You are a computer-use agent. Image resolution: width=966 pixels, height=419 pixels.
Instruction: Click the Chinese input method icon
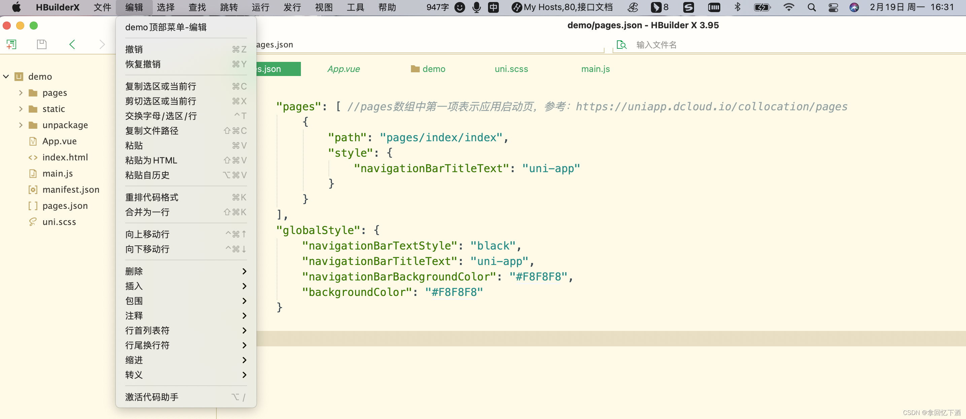pyautogui.click(x=493, y=7)
